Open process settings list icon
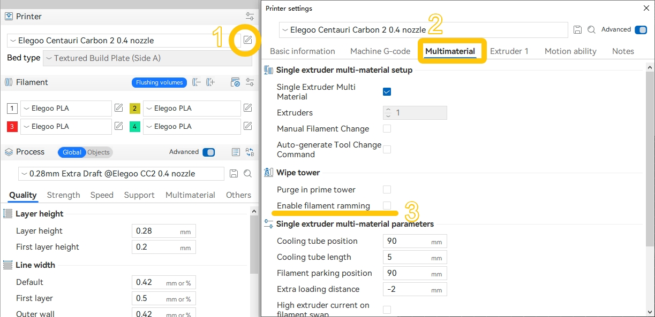This screenshot has height=317, width=655. coord(236,152)
